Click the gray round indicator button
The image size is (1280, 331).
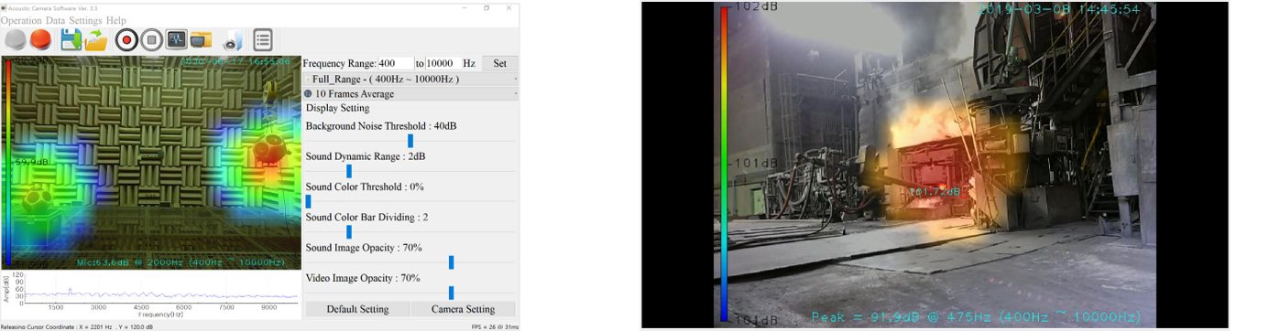15,40
